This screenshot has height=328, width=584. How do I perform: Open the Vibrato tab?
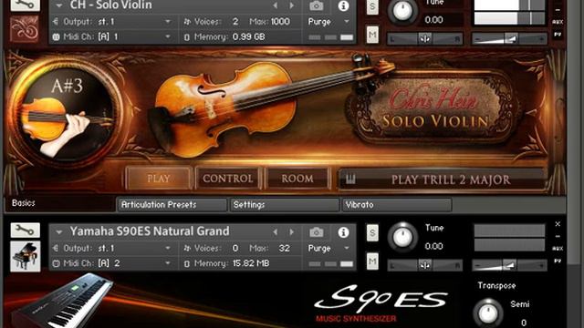397,204
